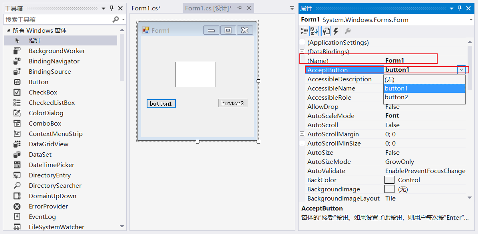
Task: Select the Button control icon
Action: [17, 82]
